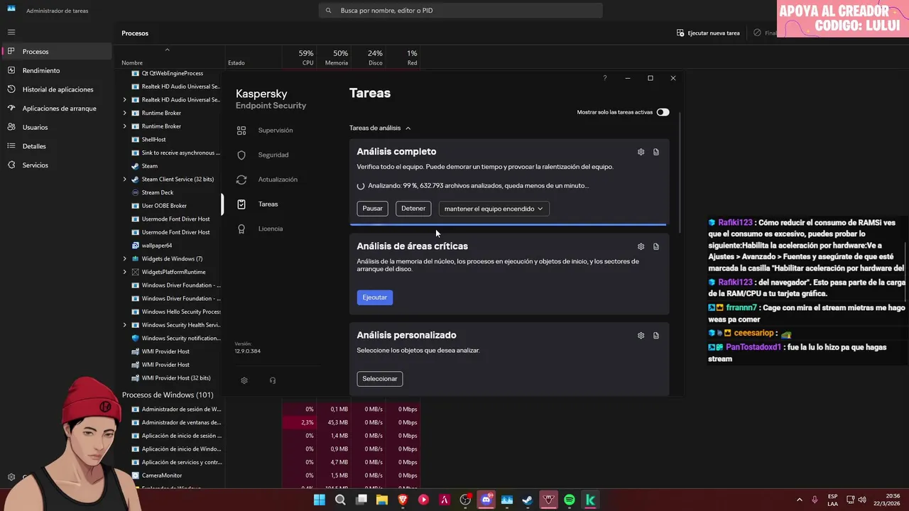The height and width of the screenshot is (511, 909).
Task: Click the Análisis completo progress bar
Action: click(508, 224)
